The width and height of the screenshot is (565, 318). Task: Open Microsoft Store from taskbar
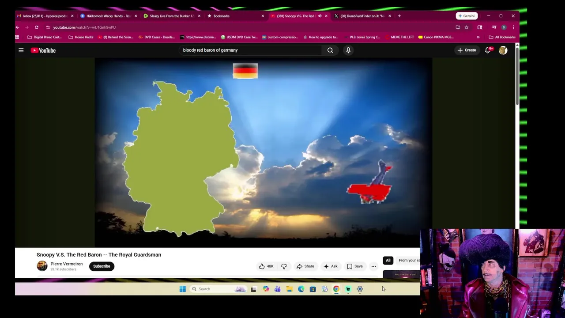pos(313,289)
